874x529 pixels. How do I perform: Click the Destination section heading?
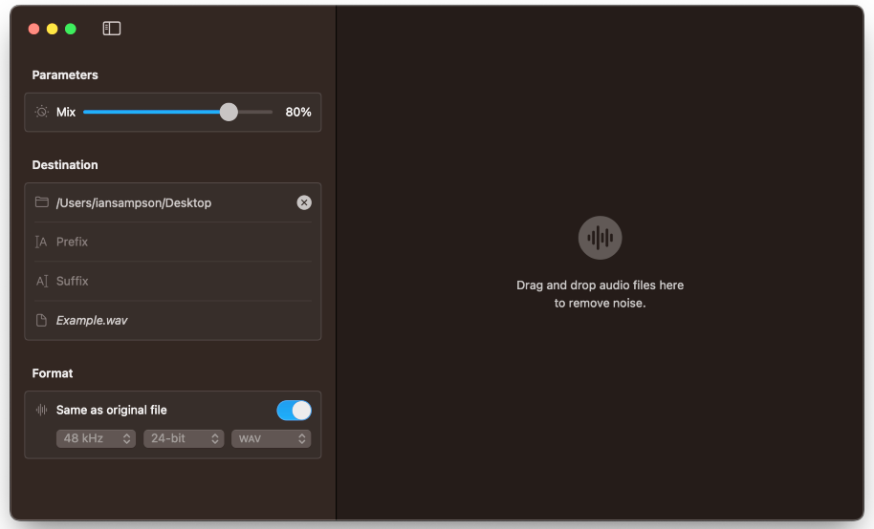pos(65,165)
